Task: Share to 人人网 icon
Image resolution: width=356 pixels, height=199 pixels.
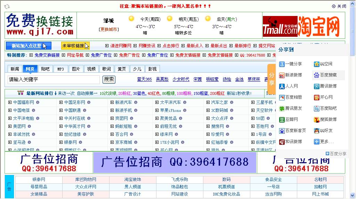Action: coord(282,86)
